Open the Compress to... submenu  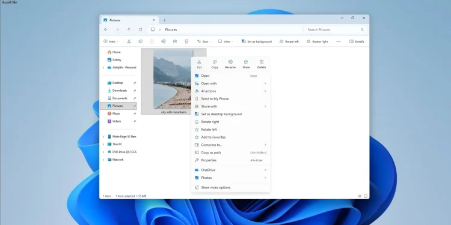230,145
